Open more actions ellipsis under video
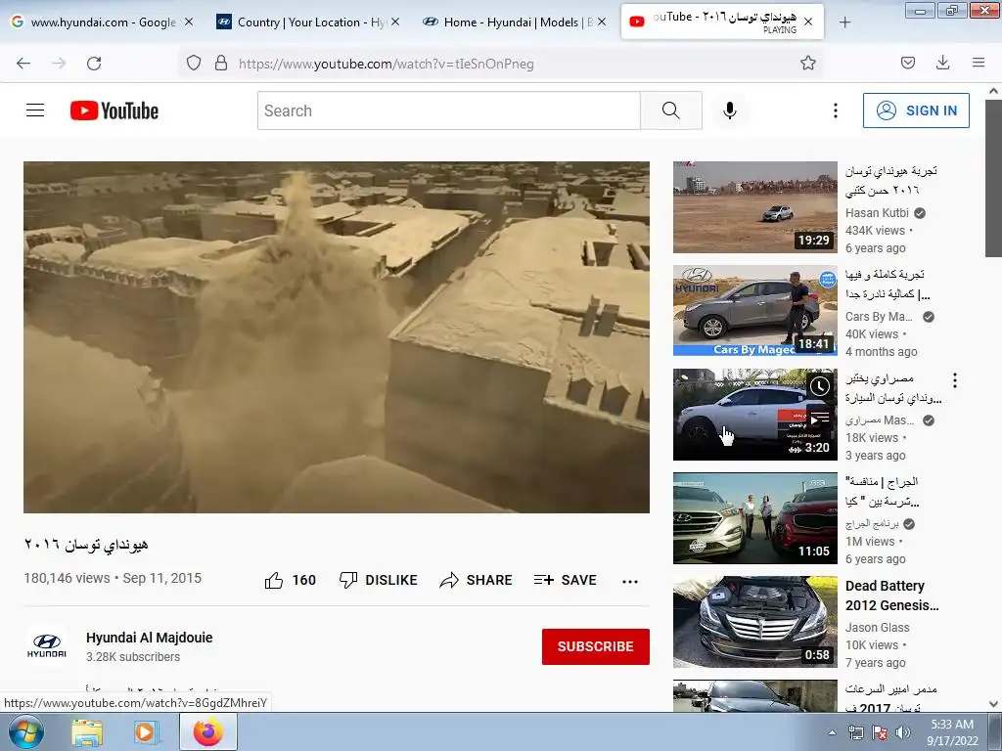This screenshot has width=1002, height=751. (630, 581)
